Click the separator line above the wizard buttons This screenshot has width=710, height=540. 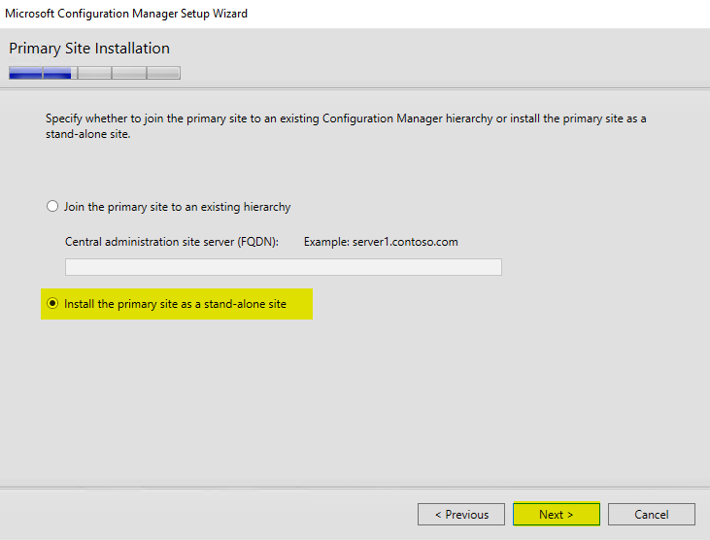tap(355, 488)
